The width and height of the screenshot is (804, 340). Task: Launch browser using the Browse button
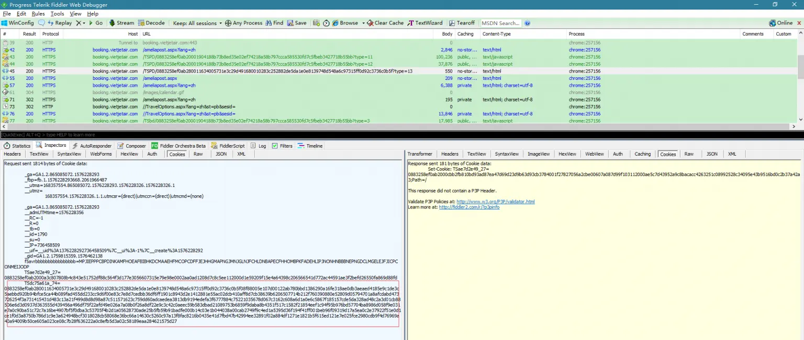click(x=345, y=23)
